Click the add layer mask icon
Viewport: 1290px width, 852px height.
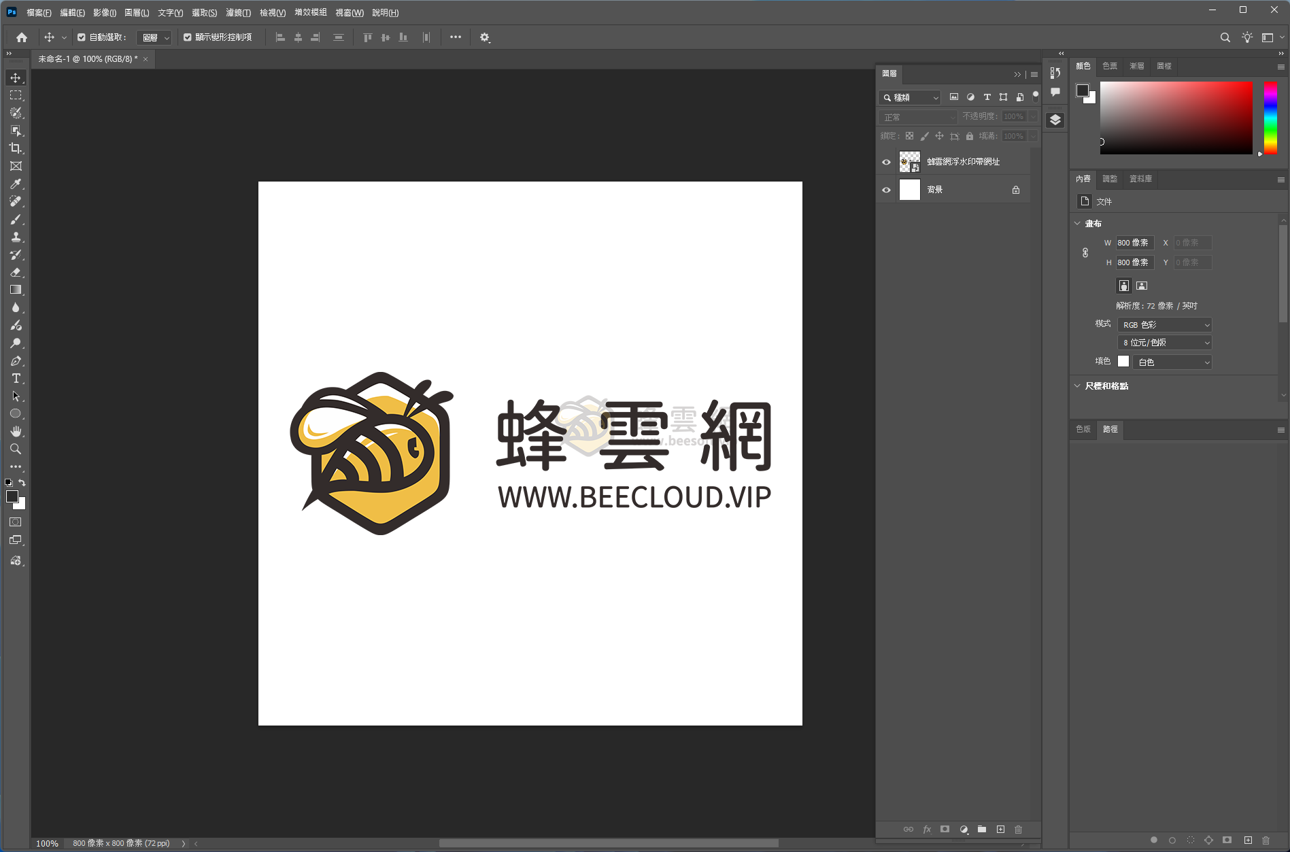(945, 830)
